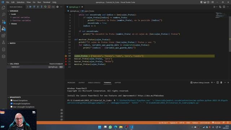The height and width of the screenshot is (130, 231).
Task: Switch to the JUPYTER panel tab
Action: tap(118, 83)
